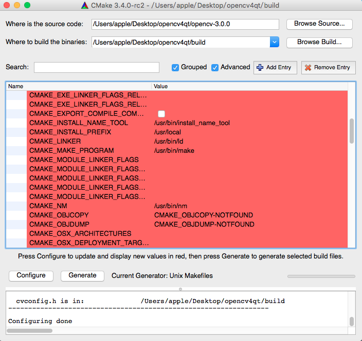
Task: Check the CMAKE_EXPORT_COMPILE_COM... checkbox
Action: (x=161, y=114)
